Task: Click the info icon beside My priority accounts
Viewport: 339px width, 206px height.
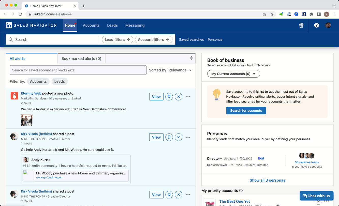Action: [241, 190]
